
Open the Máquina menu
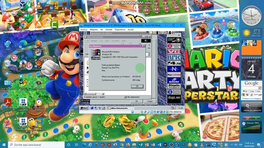pyautogui.click(x=94, y=30)
